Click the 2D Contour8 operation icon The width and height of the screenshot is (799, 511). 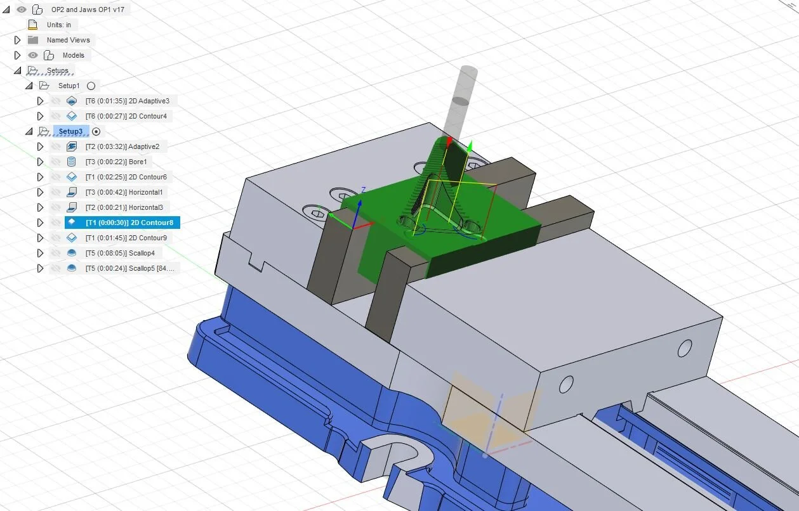point(72,223)
